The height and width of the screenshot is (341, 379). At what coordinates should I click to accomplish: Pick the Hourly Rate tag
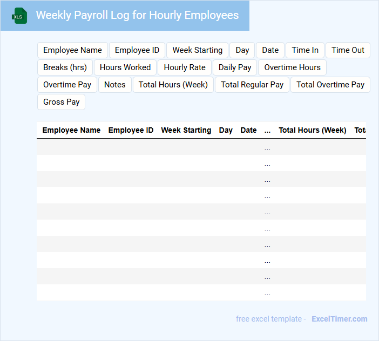(185, 67)
